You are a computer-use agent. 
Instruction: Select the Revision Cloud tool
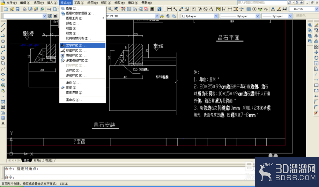[3, 63]
